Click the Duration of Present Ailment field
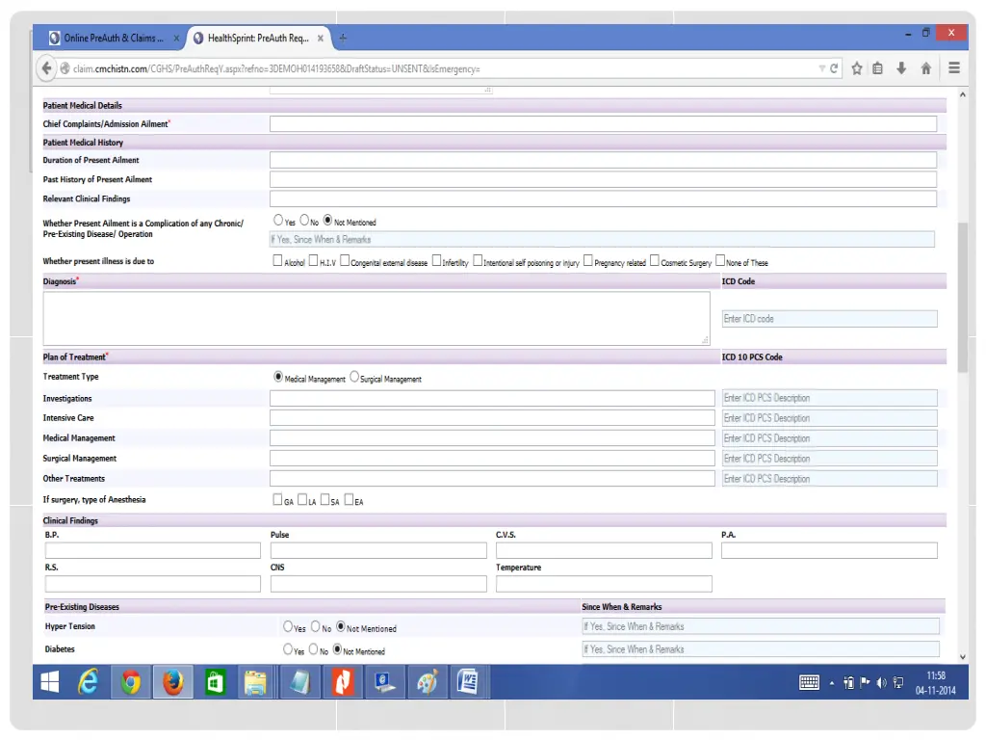The width and height of the screenshot is (986, 740). (x=603, y=161)
